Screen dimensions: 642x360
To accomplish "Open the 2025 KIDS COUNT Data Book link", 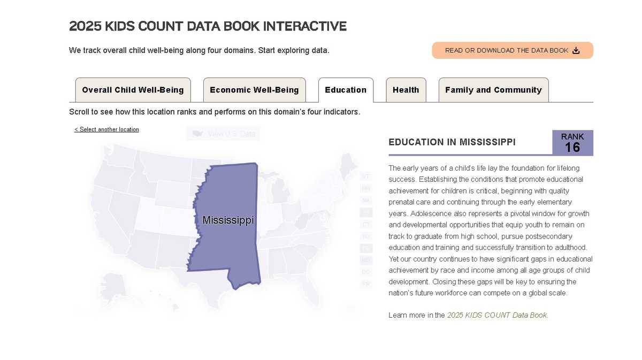I will (x=497, y=315).
